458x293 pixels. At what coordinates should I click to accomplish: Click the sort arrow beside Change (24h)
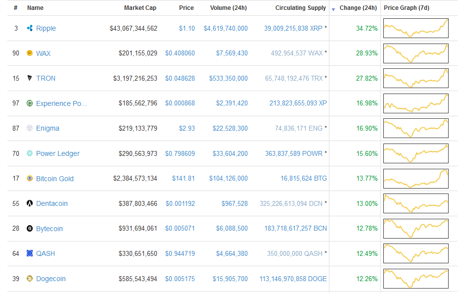point(333,9)
